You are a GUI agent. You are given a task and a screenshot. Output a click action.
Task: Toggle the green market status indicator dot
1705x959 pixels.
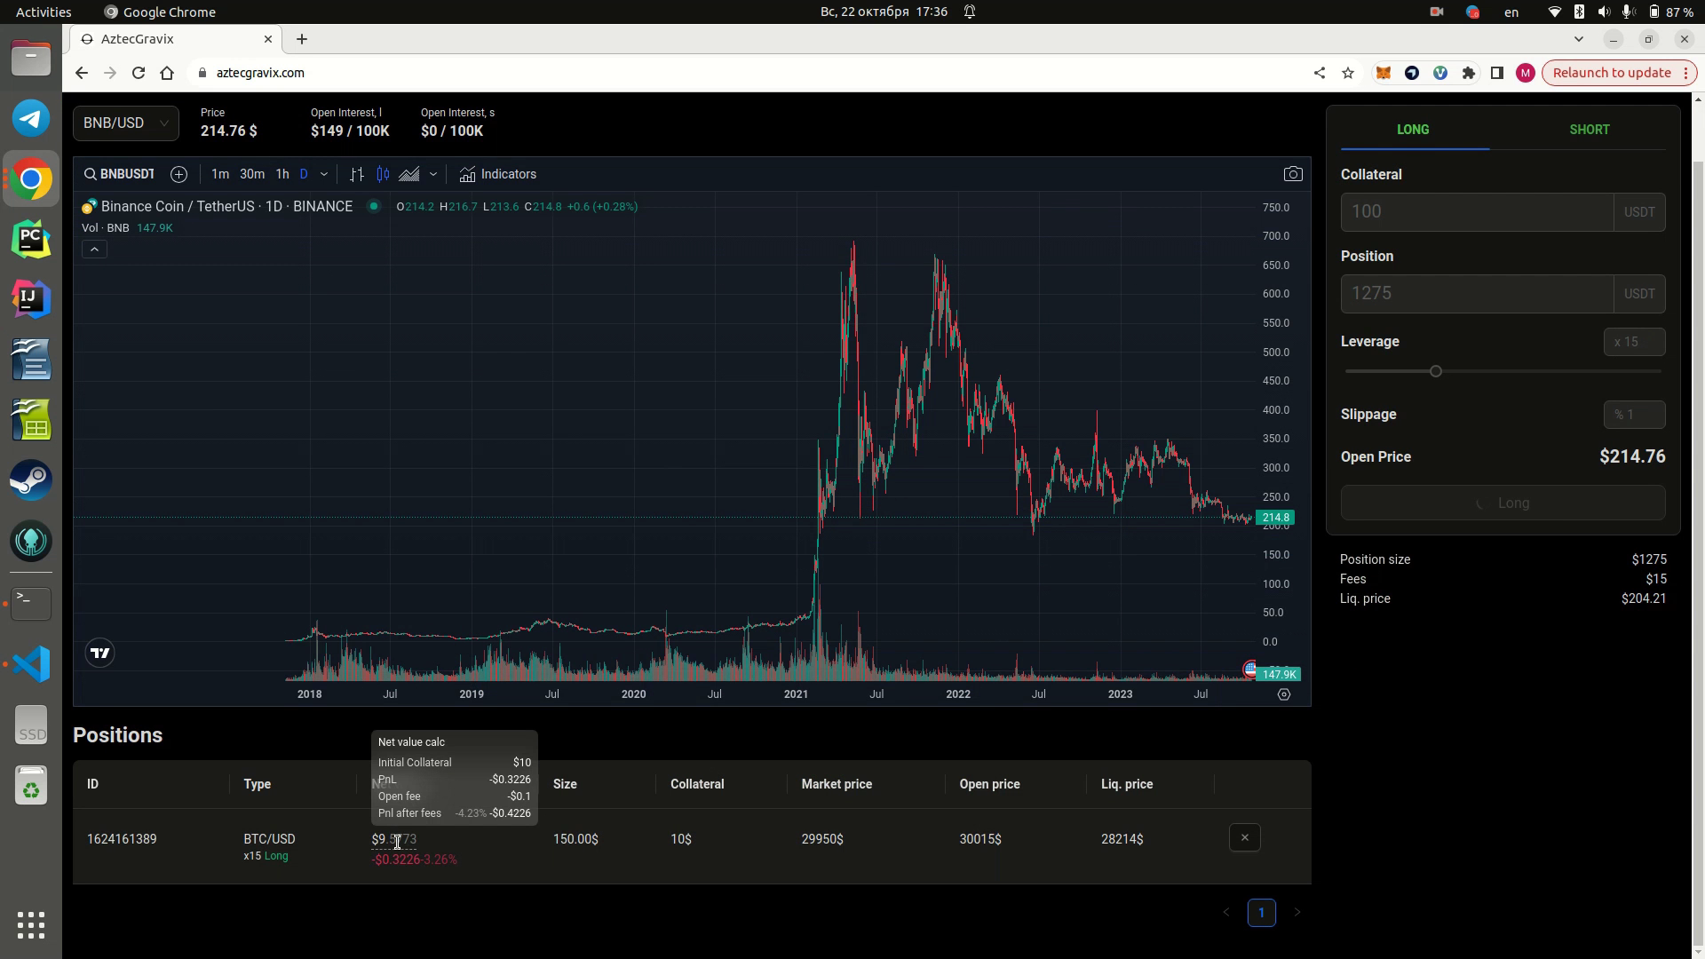coord(374,206)
